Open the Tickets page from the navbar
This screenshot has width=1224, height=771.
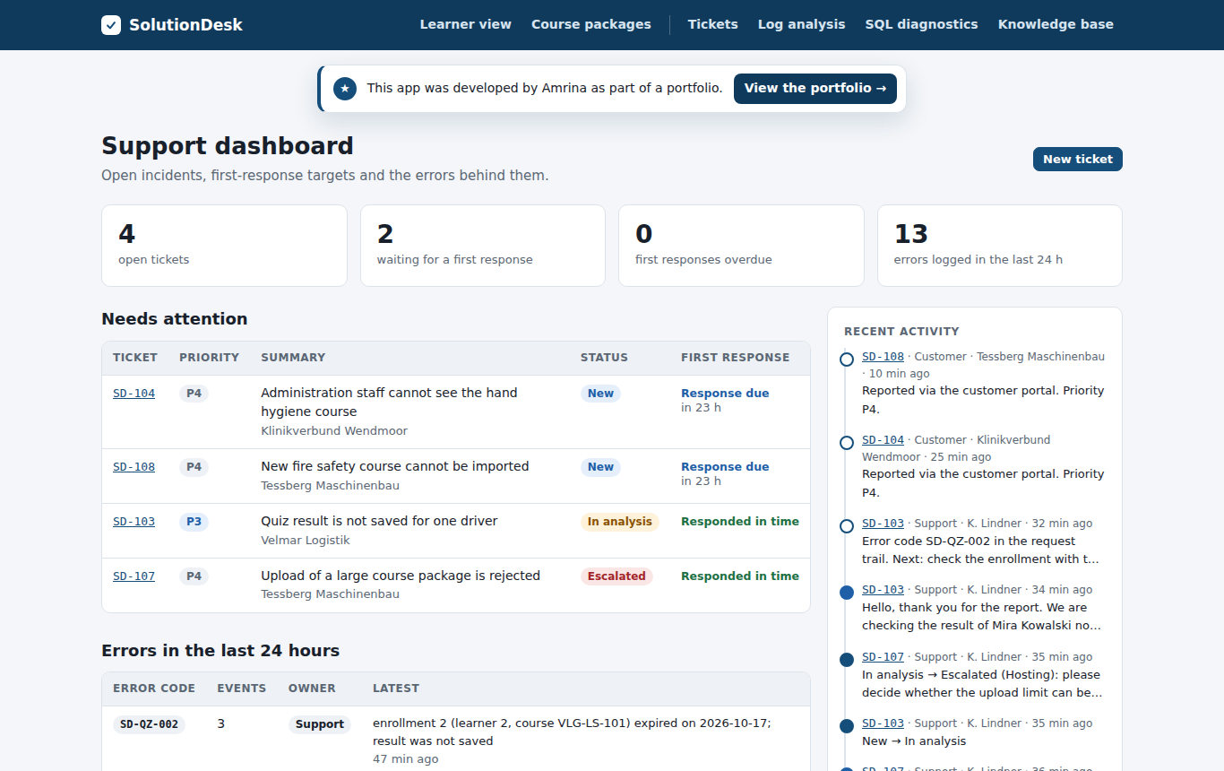pyautogui.click(x=713, y=24)
